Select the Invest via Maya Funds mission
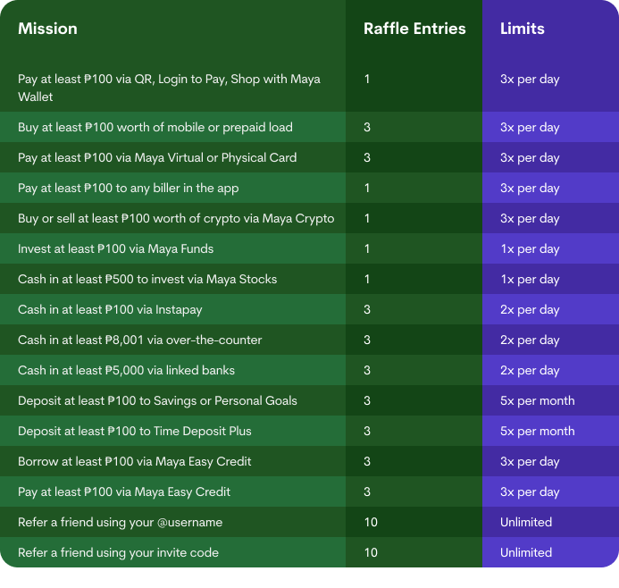619x588 pixels. (x=116, y=249)
